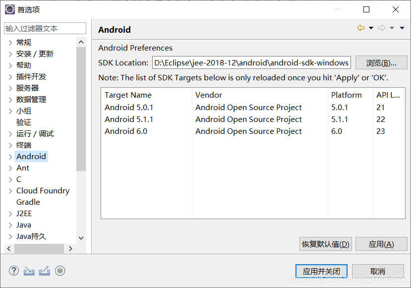Select the Android preferences item
The height and width of the screenshot is (288, 411).
click(x=31, y=157)
